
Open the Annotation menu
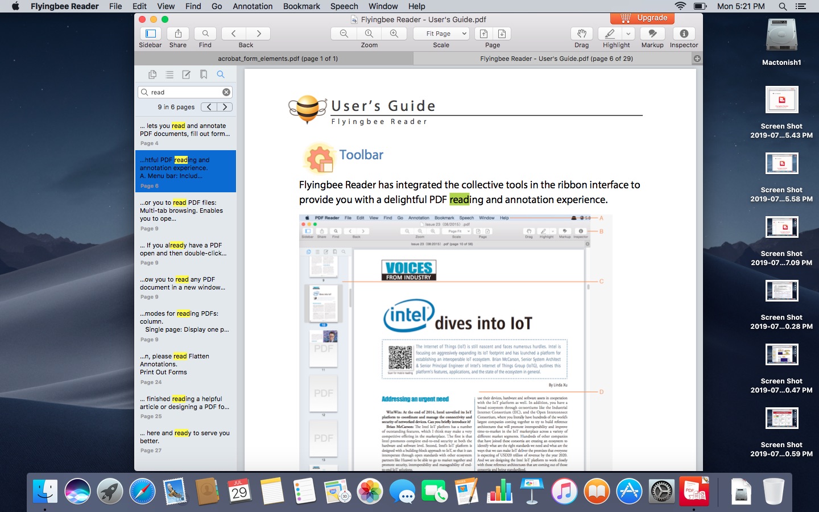pos(253,6)
